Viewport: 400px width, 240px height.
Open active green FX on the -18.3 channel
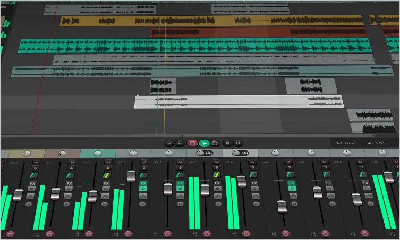143,183
